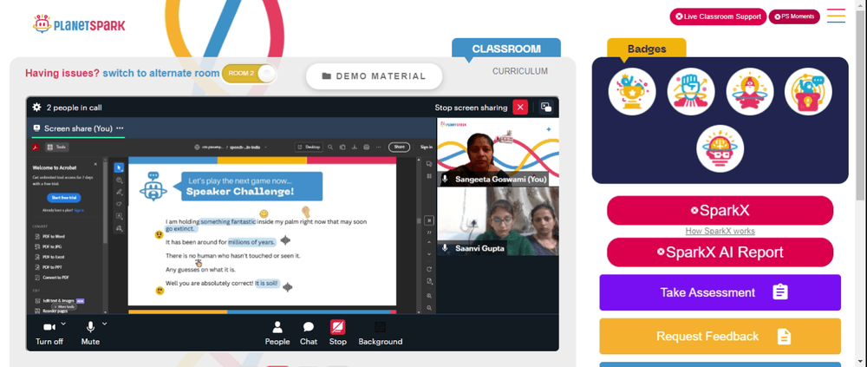The image size is (867, 367).
Task: Open the Tools menu in Acrobat
Action: pyautogui.click(x=56, y=147)
